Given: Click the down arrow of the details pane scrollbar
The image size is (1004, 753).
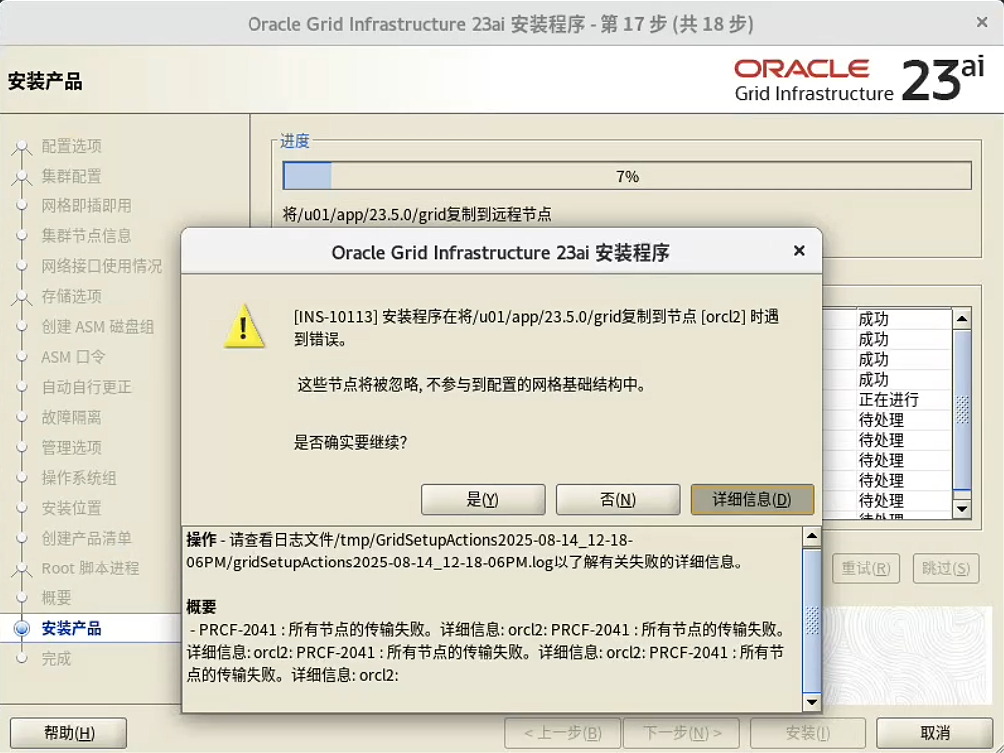Looking at the screenshot, I should coord(811,701).
